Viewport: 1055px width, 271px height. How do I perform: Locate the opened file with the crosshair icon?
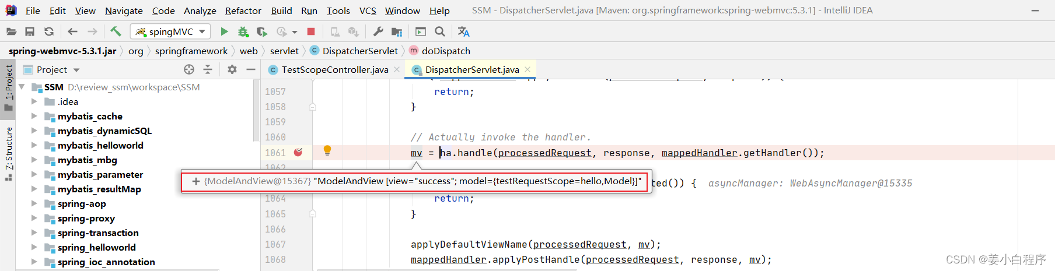[189, 69]
